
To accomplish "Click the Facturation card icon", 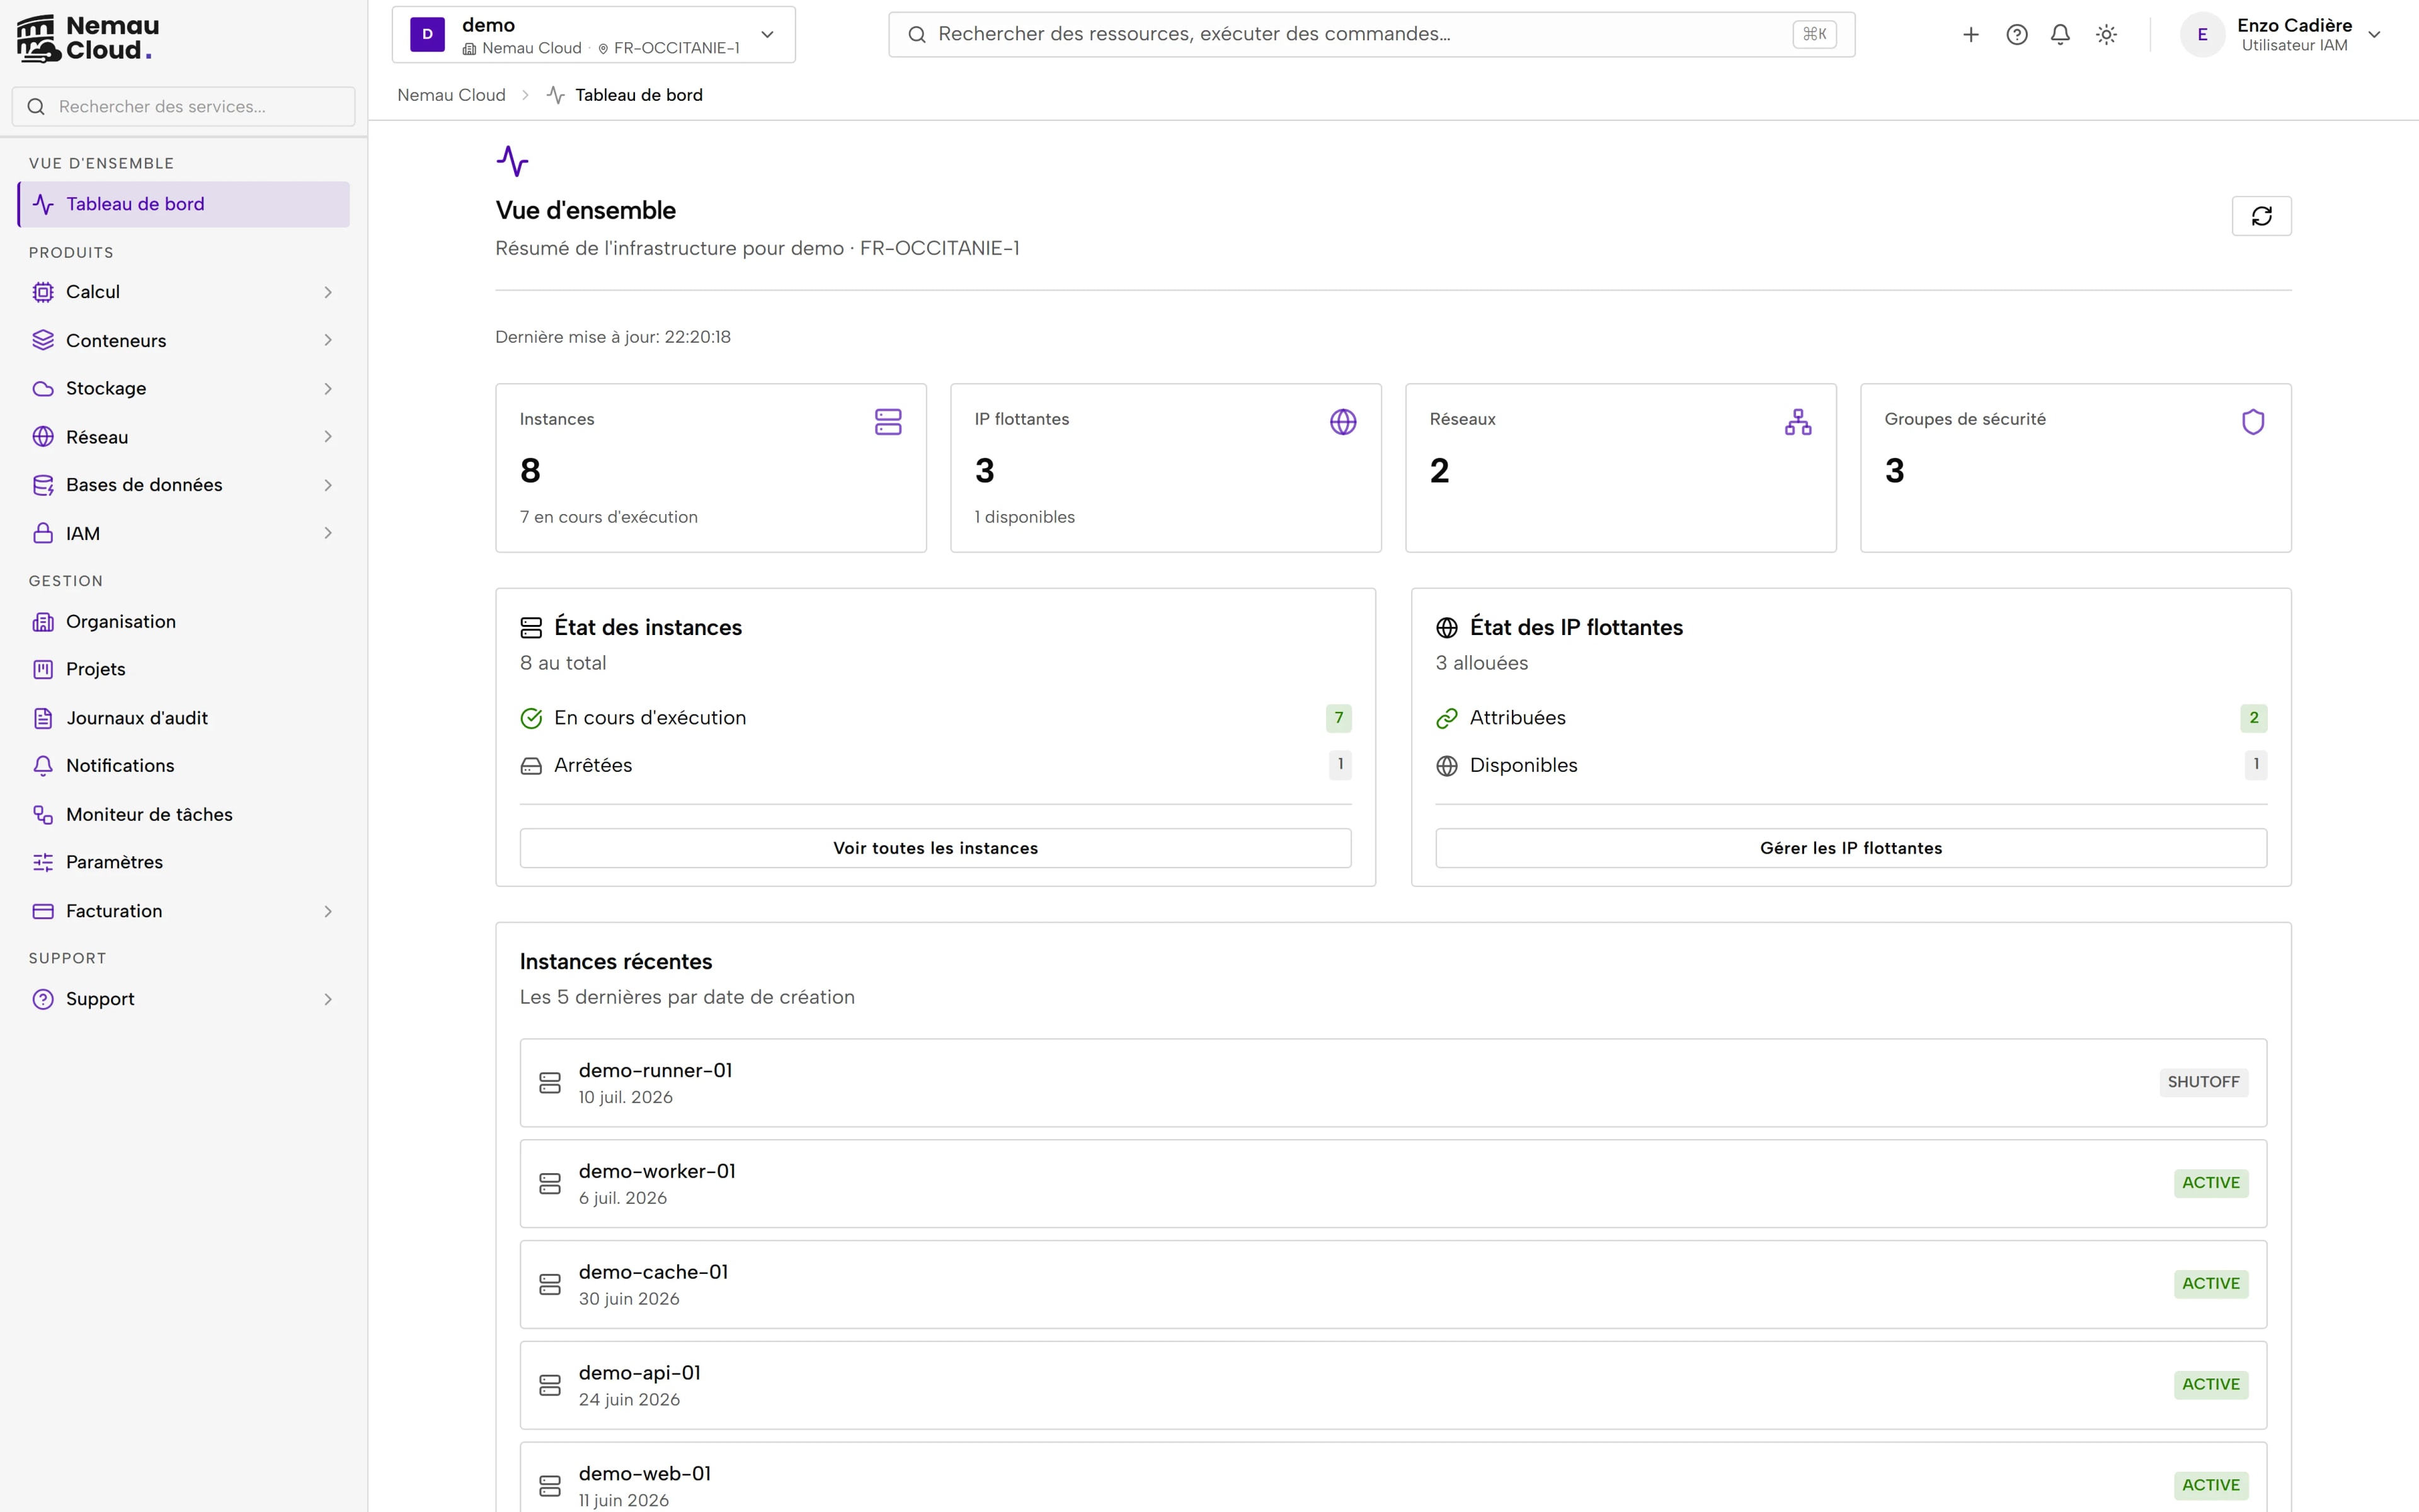I will (x=43, y=911).
